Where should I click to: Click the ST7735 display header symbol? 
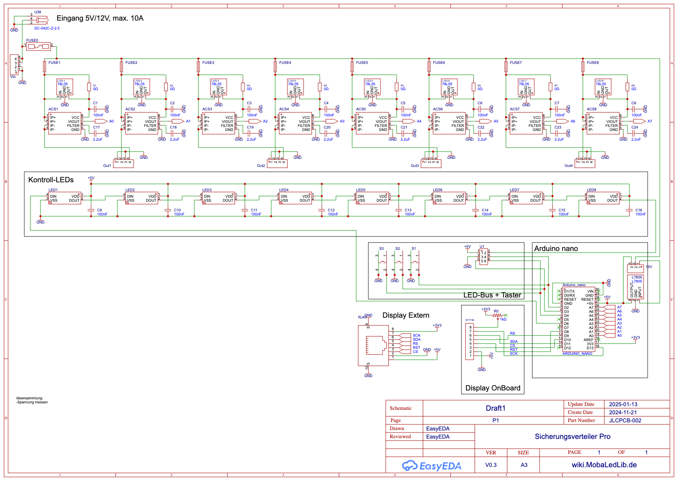[x=470, y=342]
